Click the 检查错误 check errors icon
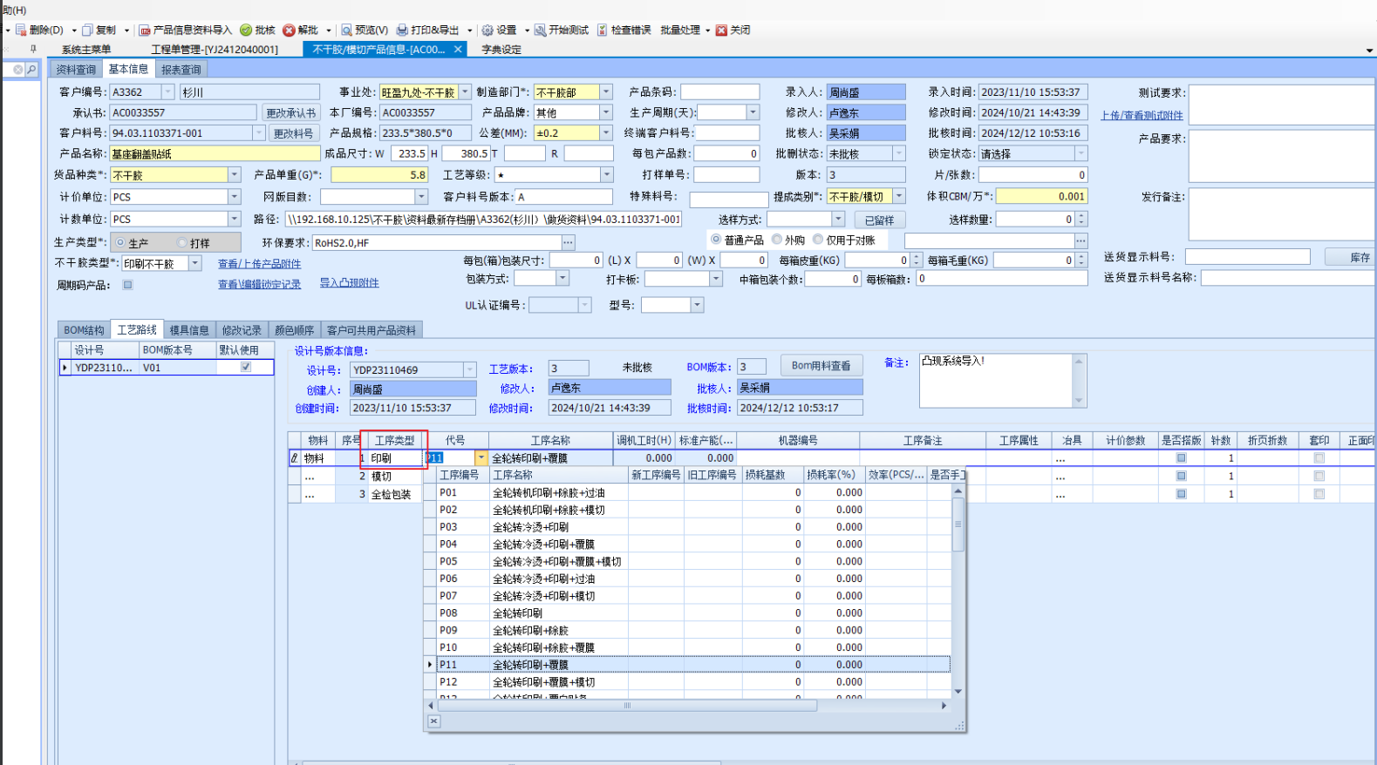 (603, 30)
